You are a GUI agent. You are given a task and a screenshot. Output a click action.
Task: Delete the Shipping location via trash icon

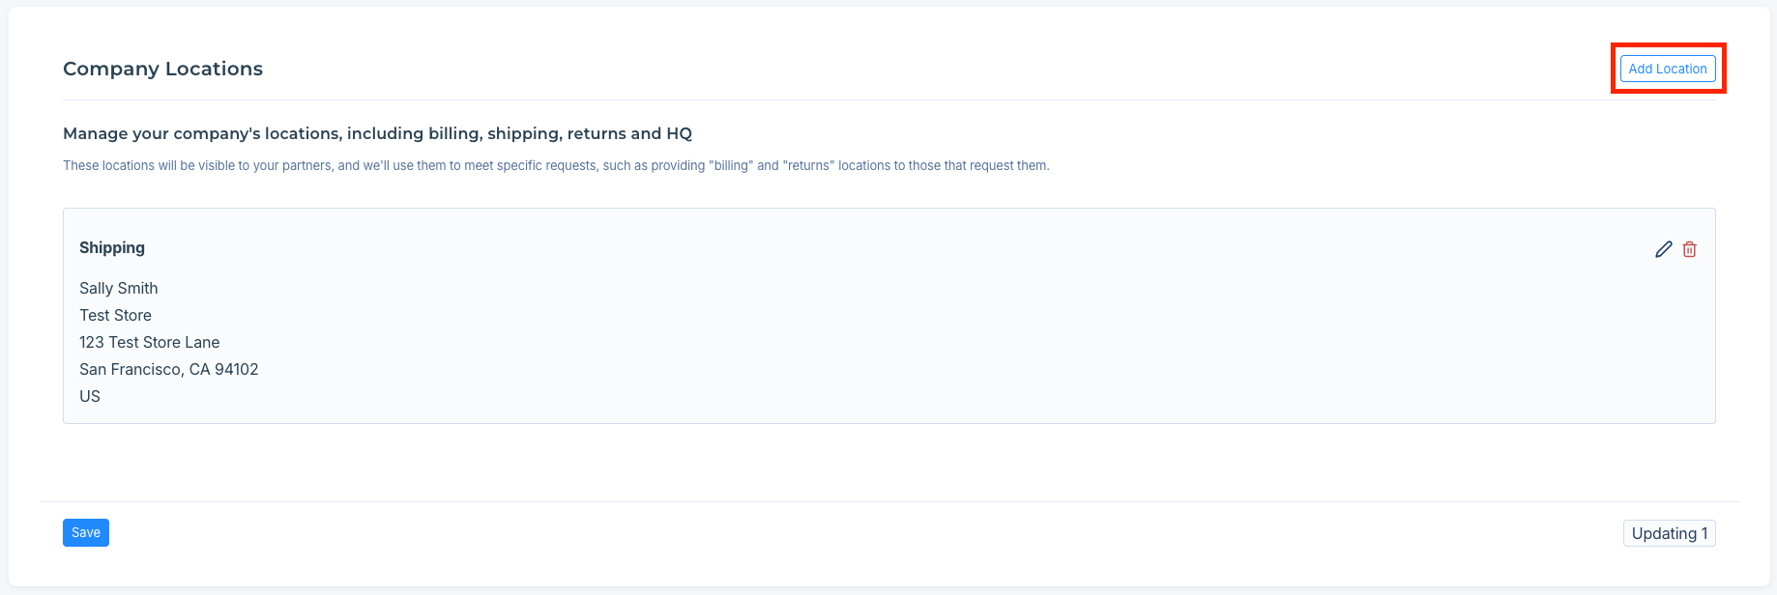pos(1689,249)
